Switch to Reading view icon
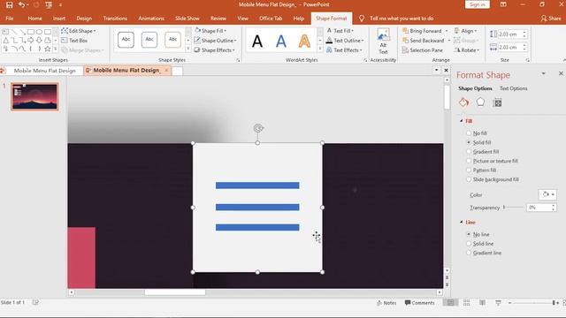Image resolution: width=566 pixels, height=318 pixels. [482, 302]
